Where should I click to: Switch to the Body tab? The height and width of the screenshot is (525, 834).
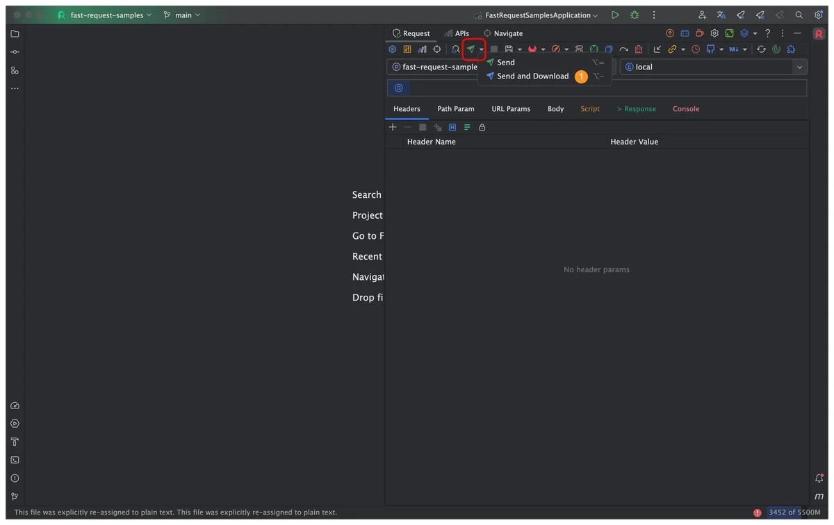tap(555, 109)
